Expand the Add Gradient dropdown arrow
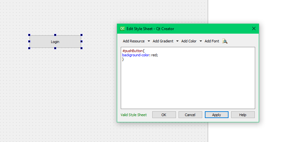The width and height of the screenshot is (286, 142). click(x=177, y=41)
